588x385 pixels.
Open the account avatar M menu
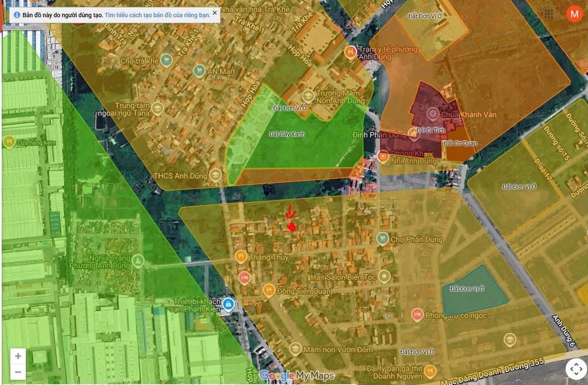pyautogui.click(x=574, y=14)
